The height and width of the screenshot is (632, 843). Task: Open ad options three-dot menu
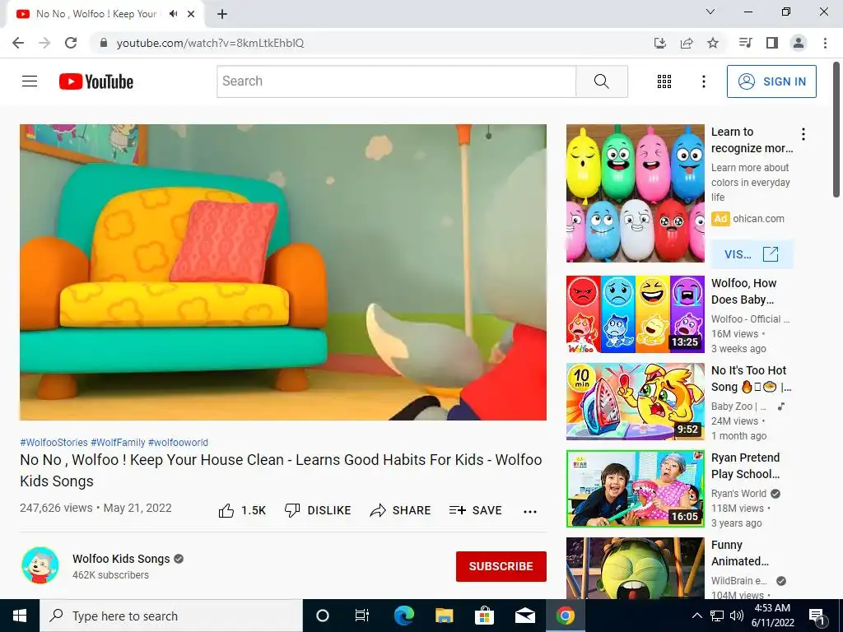click(803, 134)
